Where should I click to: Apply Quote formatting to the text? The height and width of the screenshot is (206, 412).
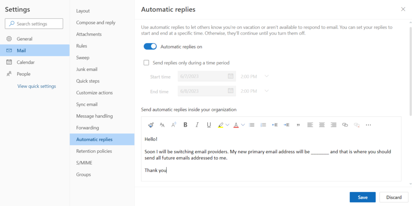[298, 125]
